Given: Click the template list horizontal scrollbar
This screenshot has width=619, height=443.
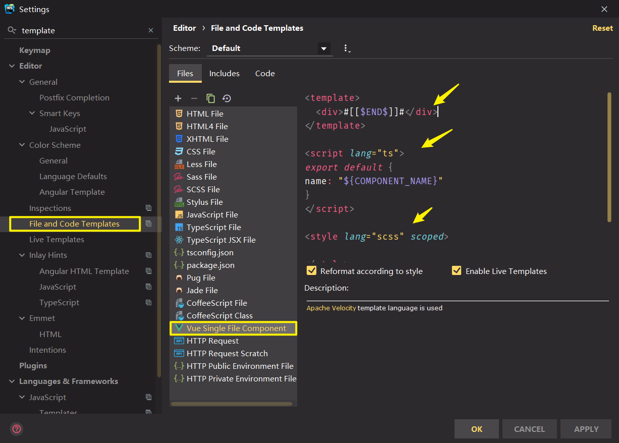Looking at the screenshot, I should [x=232, y=404].
